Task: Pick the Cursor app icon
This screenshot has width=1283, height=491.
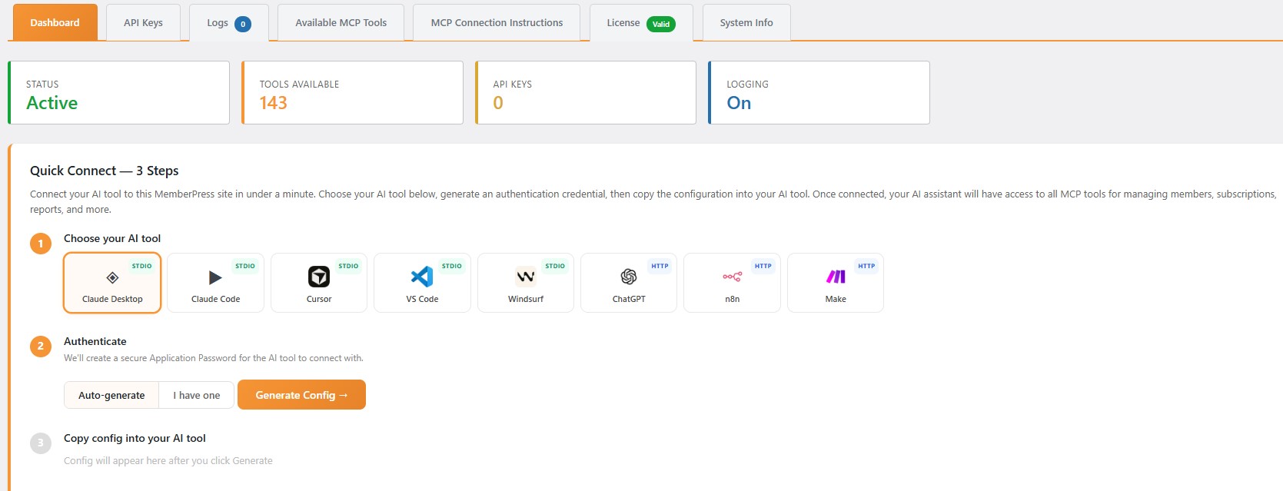Action: tap(319, 276)
